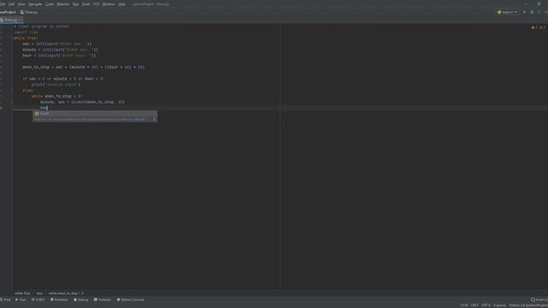This screenshot has width=548, height=308.
Task: Click Timer.py breadcrumb in navigation bar
Action: pos(29,12)
